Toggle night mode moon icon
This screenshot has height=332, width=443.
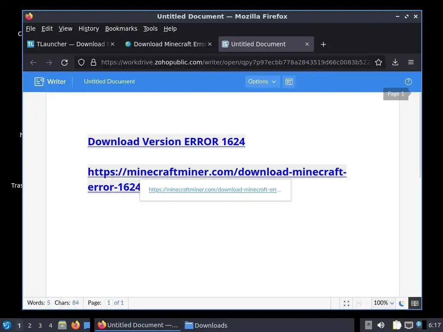pyautogui.click(x=402, y=303)
